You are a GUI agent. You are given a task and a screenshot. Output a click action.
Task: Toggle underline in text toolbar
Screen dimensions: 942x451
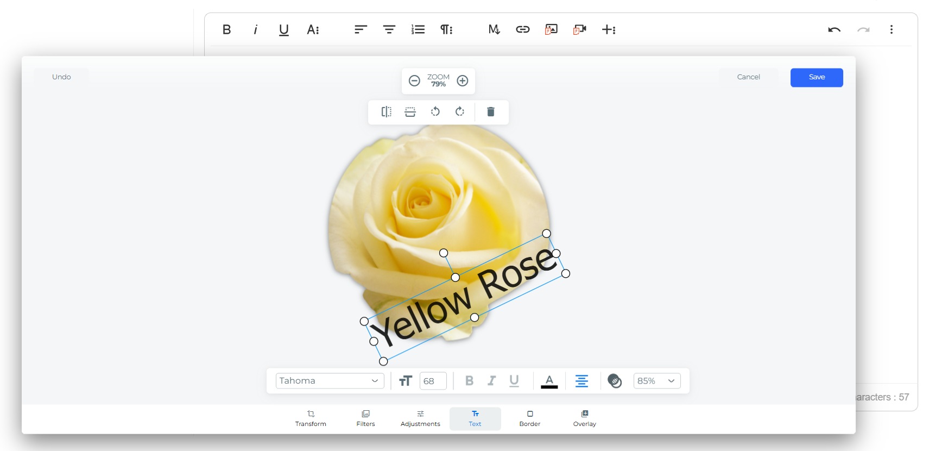(x=514, y=381)
